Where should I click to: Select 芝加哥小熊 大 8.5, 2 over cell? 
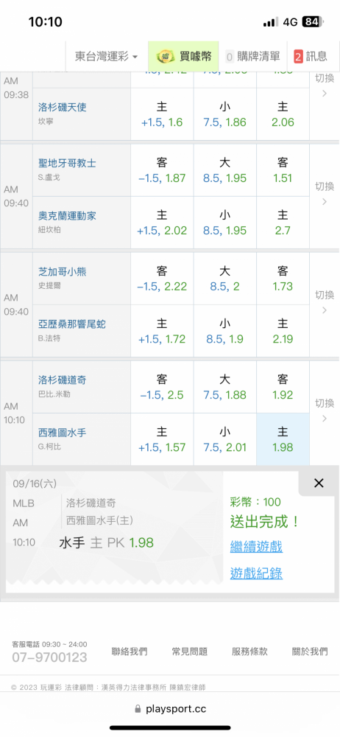(224, 279)
